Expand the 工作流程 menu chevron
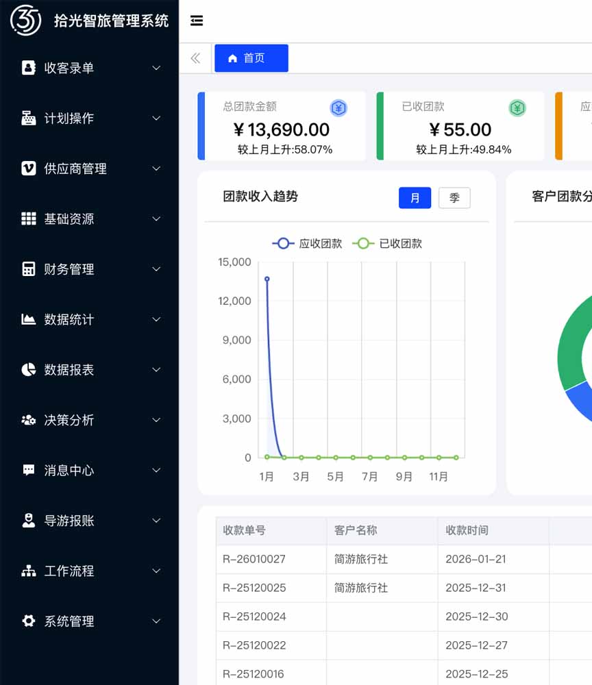The width and height of the screenshot is (592, 685). click(156, 571)
